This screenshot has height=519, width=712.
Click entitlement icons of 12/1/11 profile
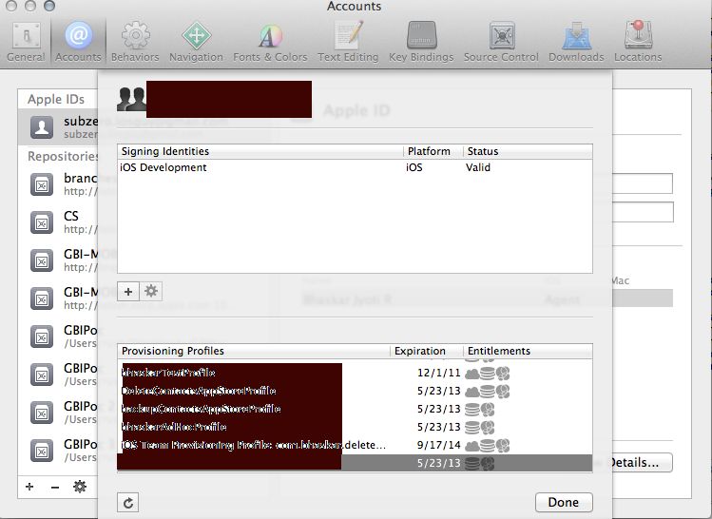[488, 374]
